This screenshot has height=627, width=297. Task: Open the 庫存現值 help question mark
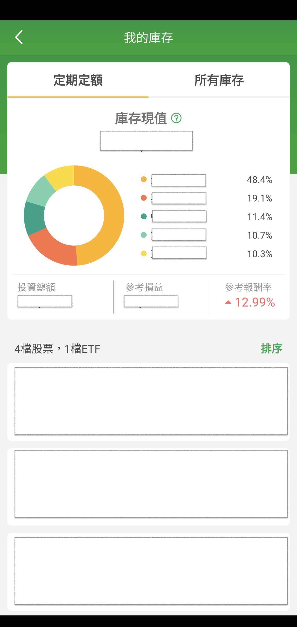(x=176, y=118)
